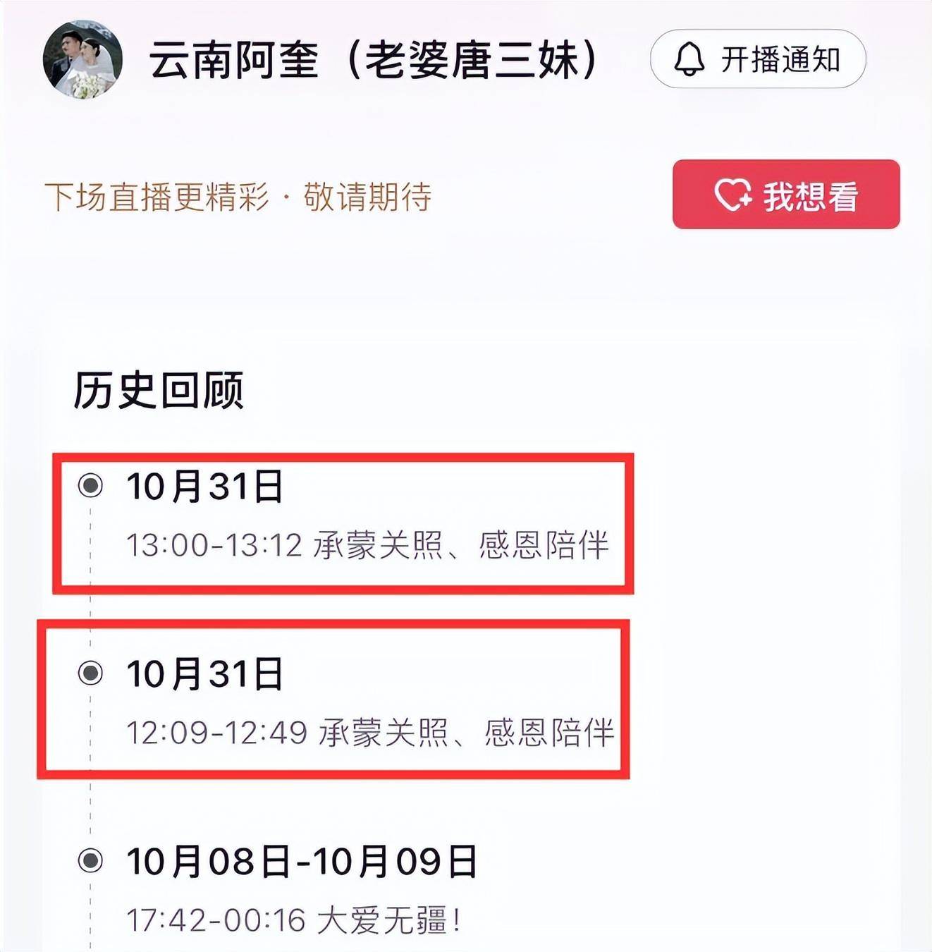This screenshot has height=952, width=932.
Task: Open the 云南阿奎(老婆唐三妹) username
Action: coord(374,59)
